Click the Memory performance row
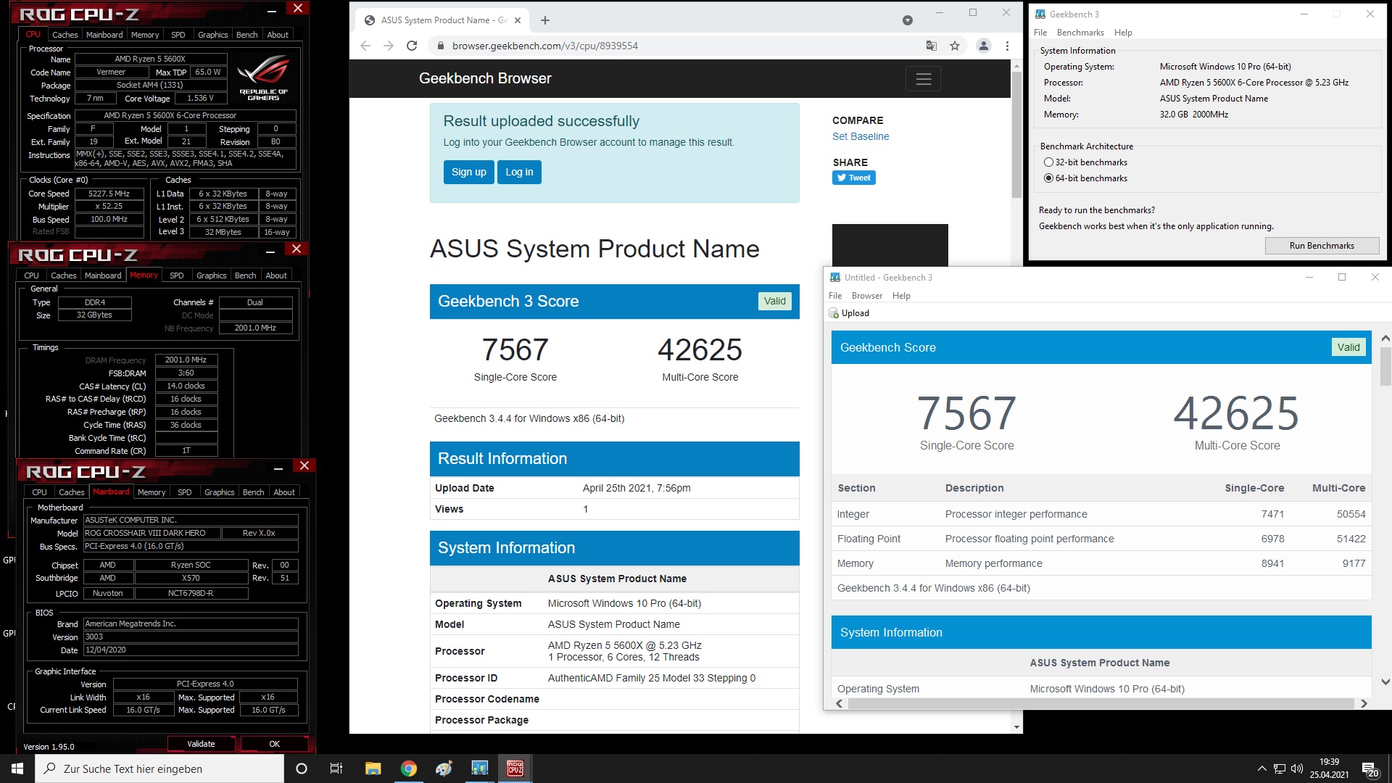Image resolution: width=1392 pixels, height=783 pixels. [1101, 563]
